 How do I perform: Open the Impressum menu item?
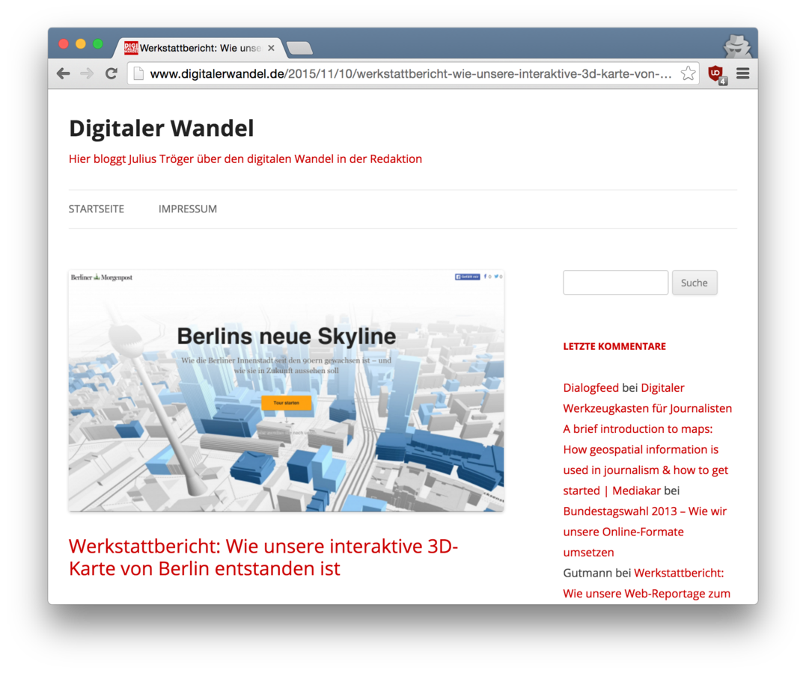[188, 209]
